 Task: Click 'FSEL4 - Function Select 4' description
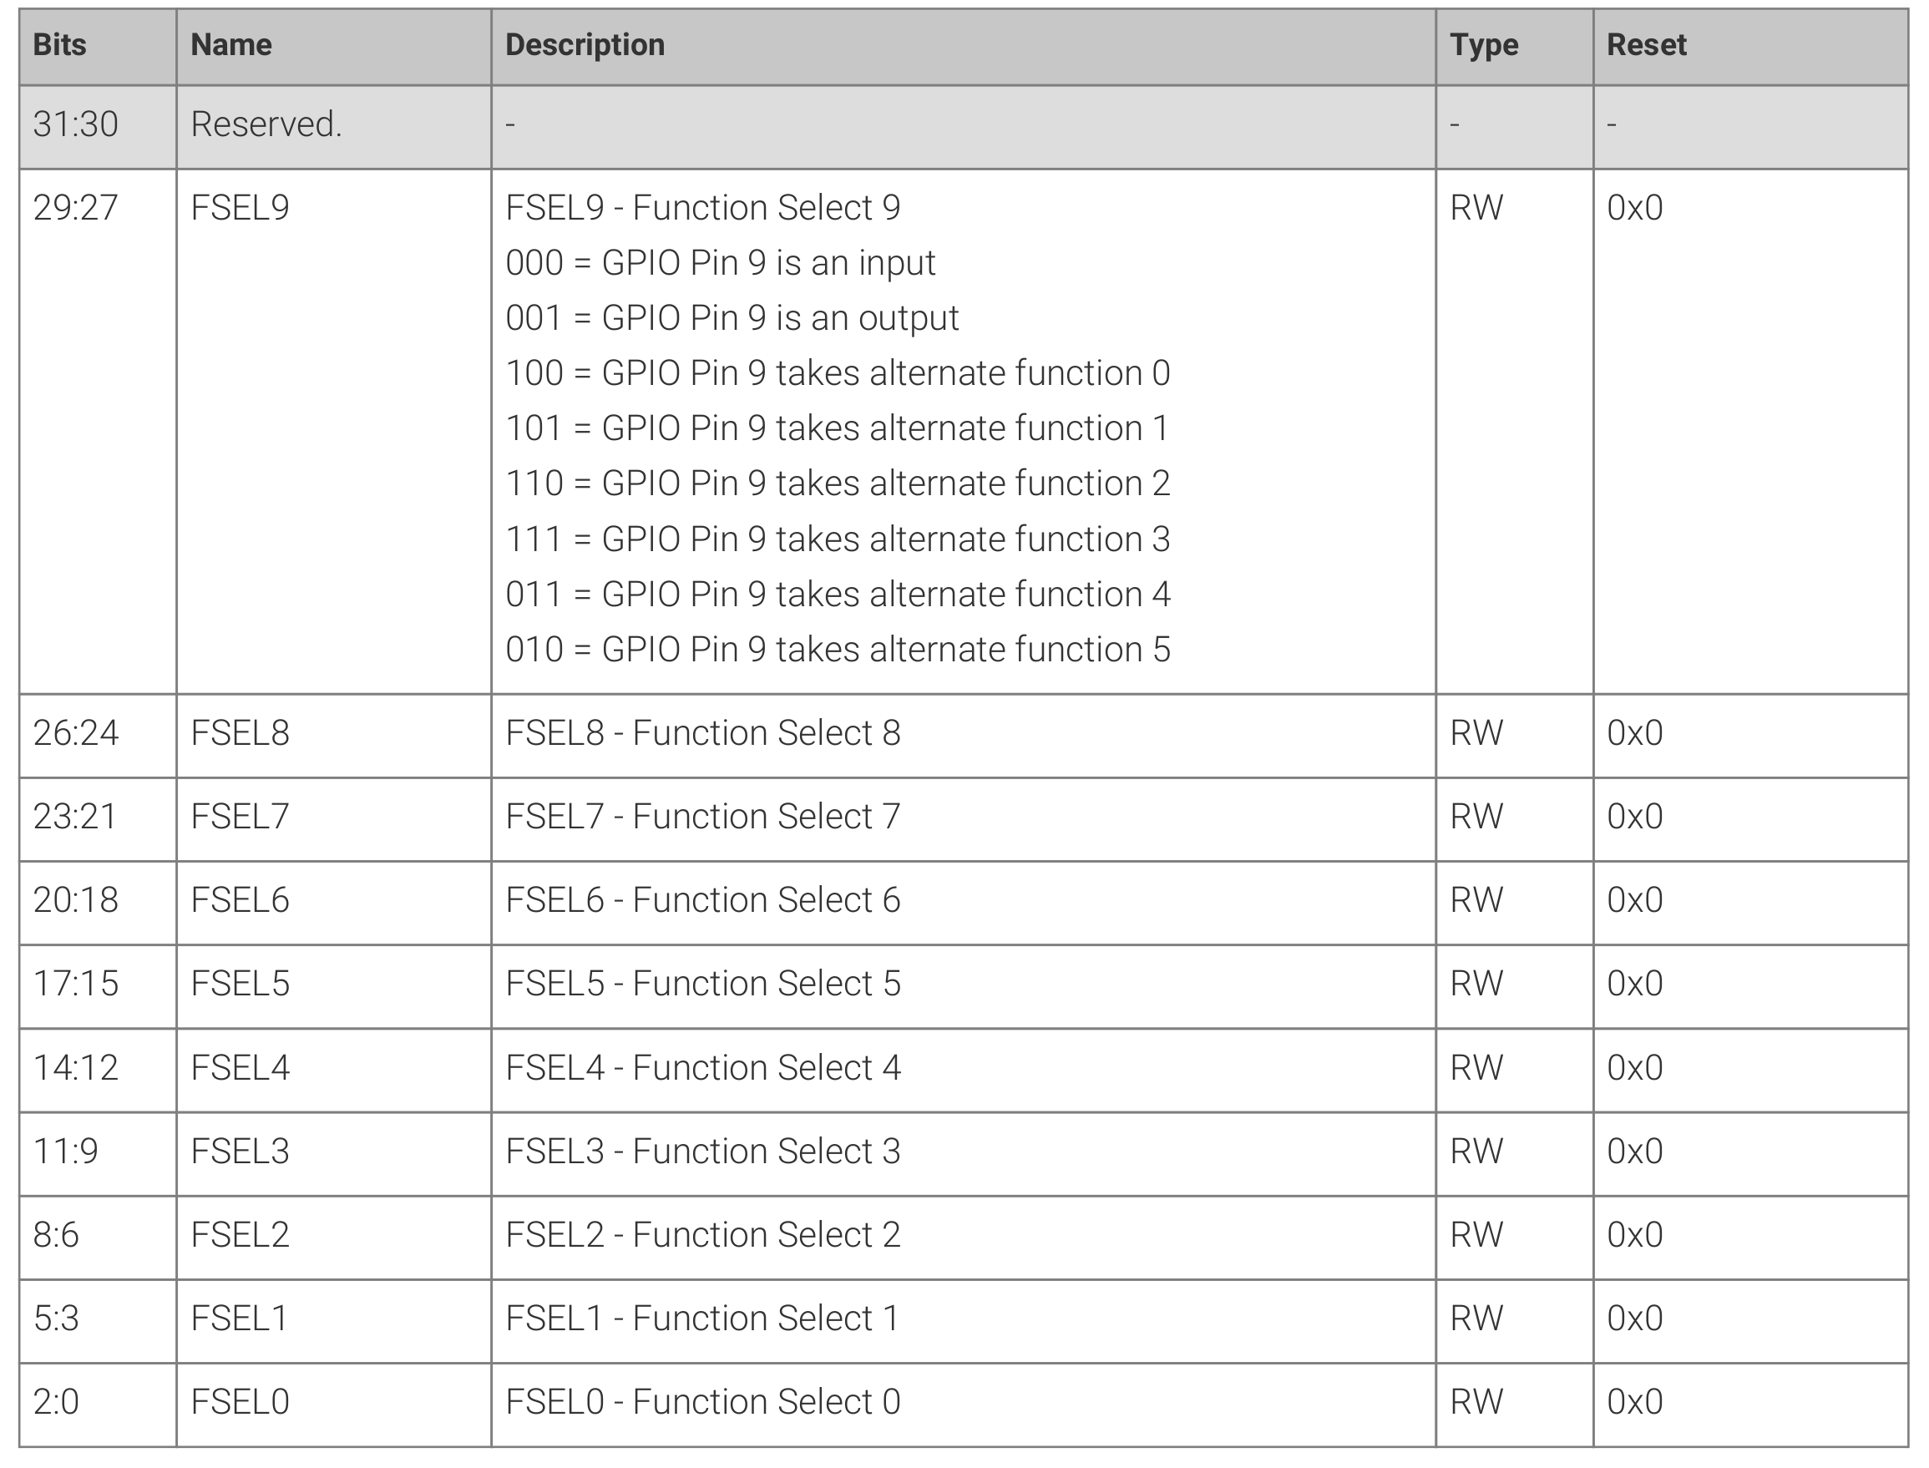pos(702,1068)
